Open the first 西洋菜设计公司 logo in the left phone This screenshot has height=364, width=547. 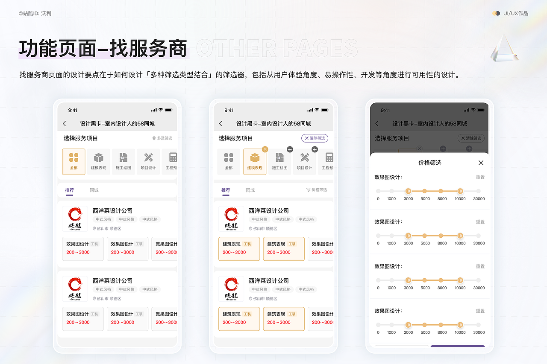(x=75, y=219)
